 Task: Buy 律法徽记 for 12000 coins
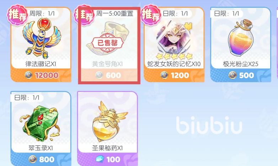(x=41, y=75)
